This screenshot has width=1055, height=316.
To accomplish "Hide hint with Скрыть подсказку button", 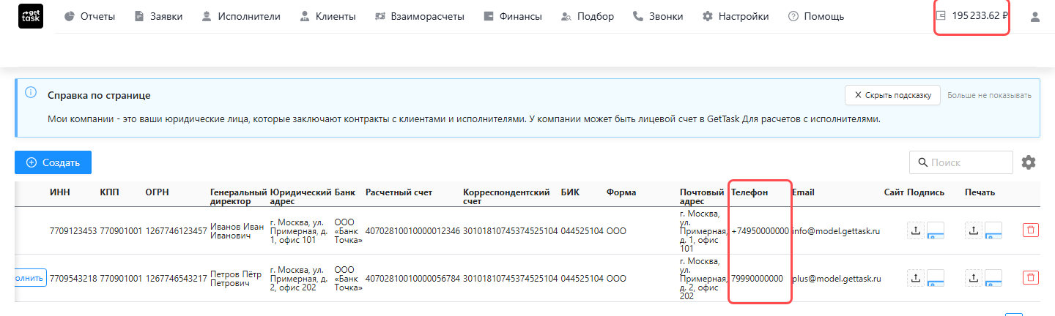I will coord(892,95).
